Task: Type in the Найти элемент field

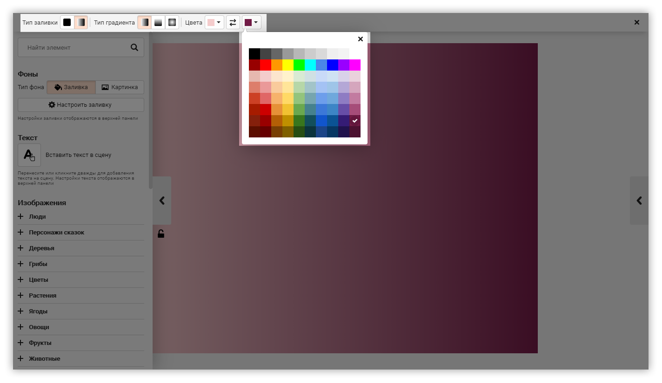Action: (x=74, y=47)
